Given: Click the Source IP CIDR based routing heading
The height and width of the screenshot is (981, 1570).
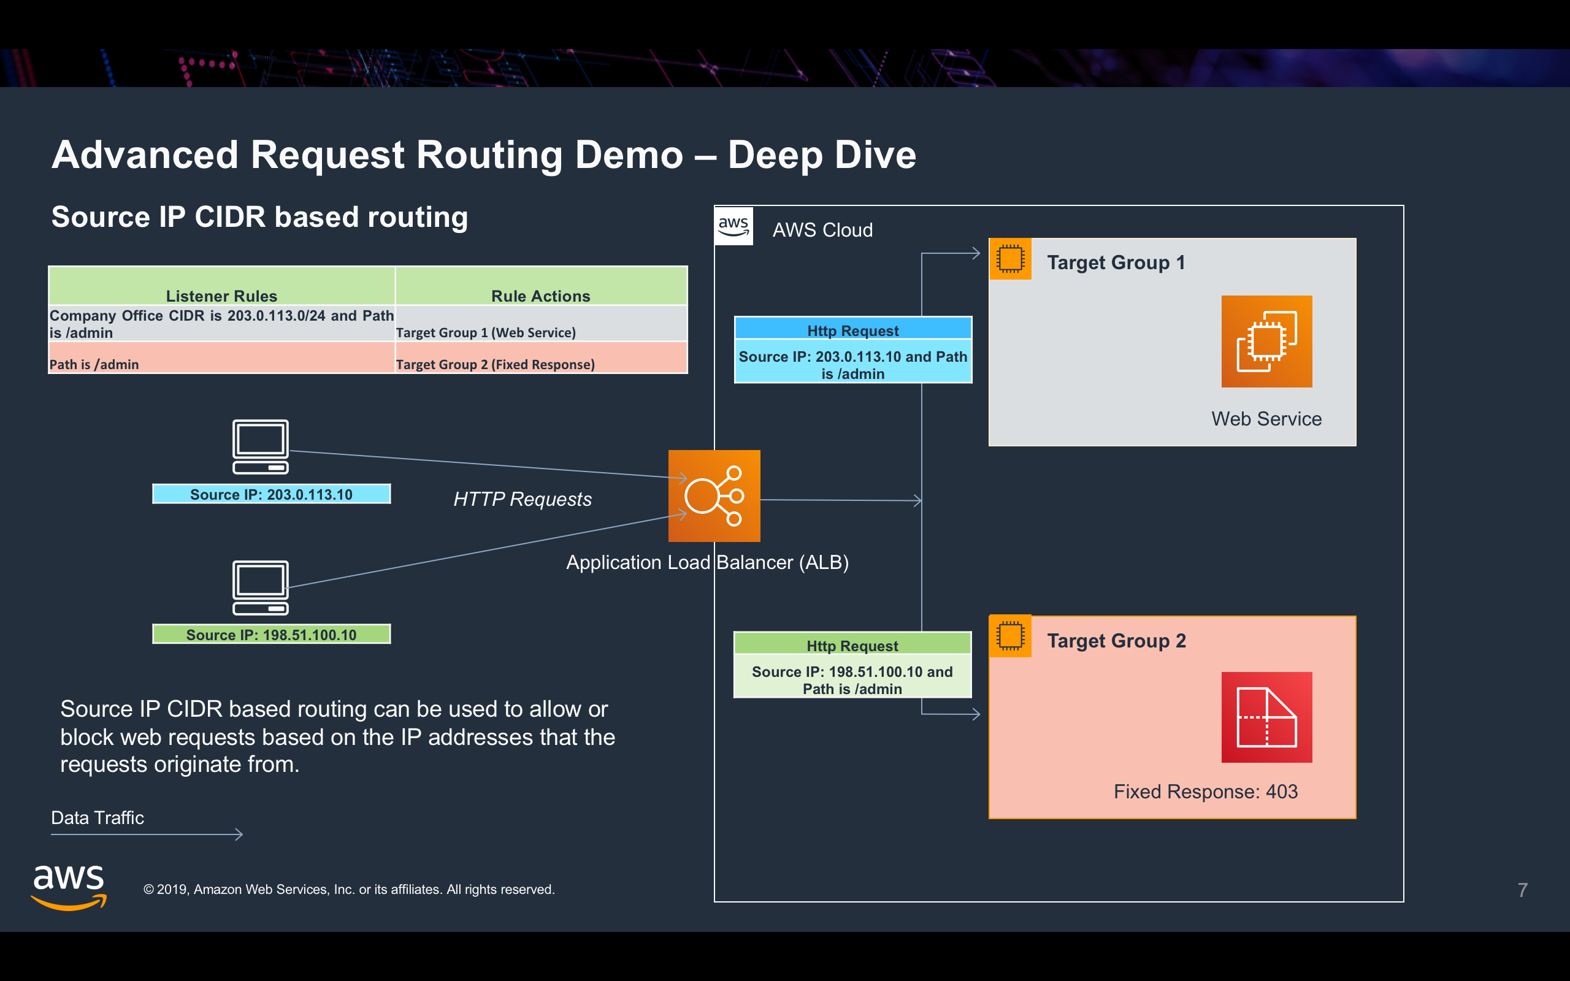Looking at the screenshot, I should 259,216.
